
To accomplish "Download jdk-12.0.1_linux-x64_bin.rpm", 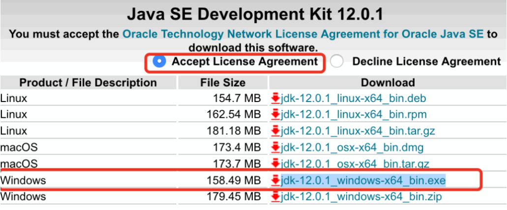I will coord(354,114).
